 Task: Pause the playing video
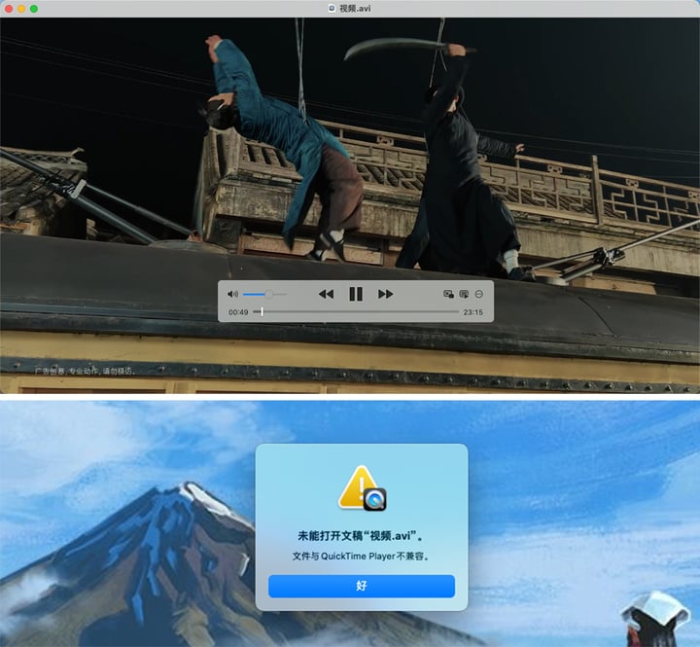point(356,294)
